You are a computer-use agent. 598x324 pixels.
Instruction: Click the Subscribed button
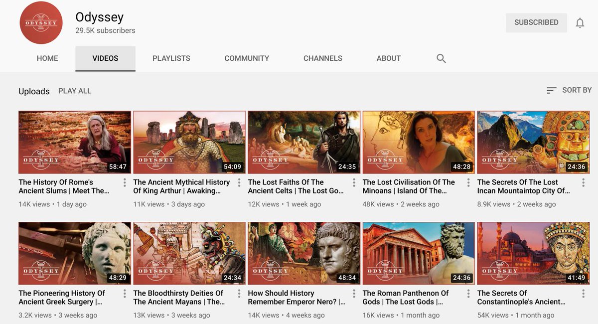click(536, 22)
